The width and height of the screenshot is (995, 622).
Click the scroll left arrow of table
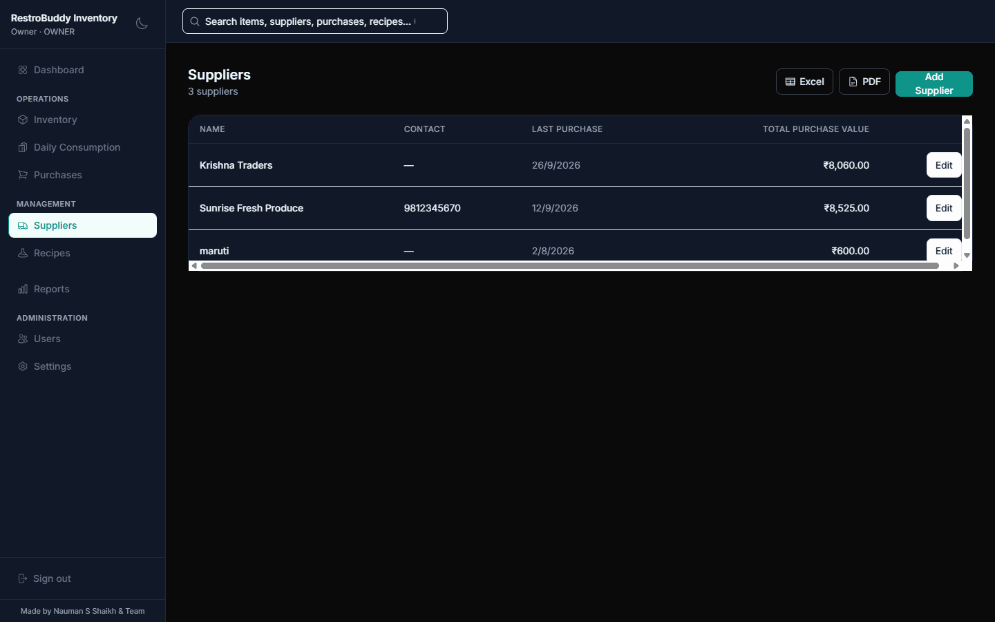pos(194,265)
